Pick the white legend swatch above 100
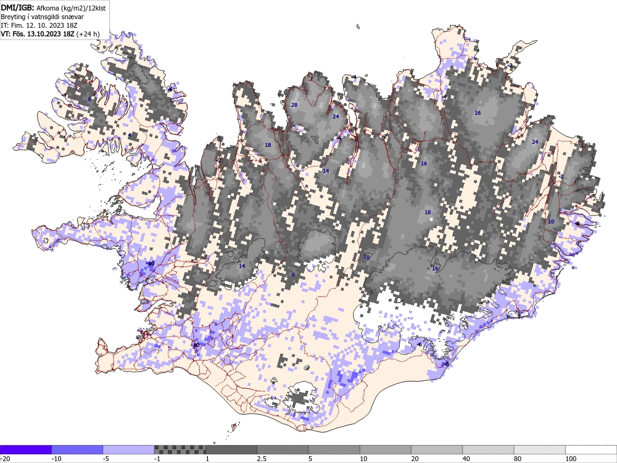 (x=591, y=449)
